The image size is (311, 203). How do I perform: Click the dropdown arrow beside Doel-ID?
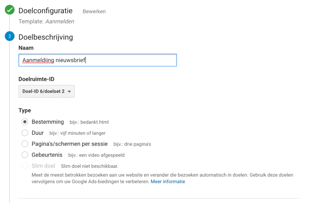69,91
